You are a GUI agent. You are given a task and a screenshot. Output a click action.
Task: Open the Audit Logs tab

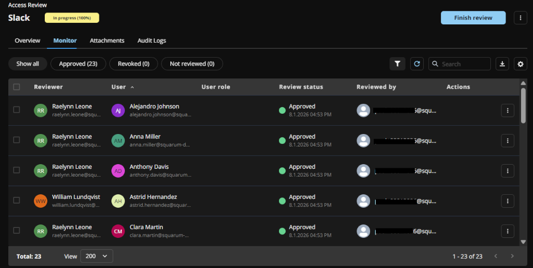point(151,41)
